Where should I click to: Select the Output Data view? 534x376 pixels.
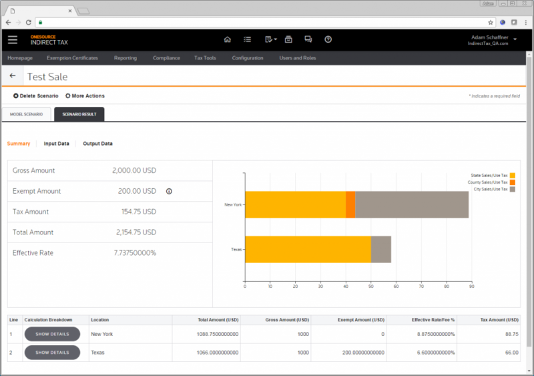point(97,144)
